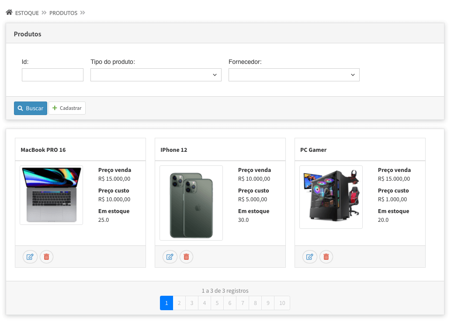Click the home icon in breadcrumb
Screen dimensions: 451x322
[9, 13]
